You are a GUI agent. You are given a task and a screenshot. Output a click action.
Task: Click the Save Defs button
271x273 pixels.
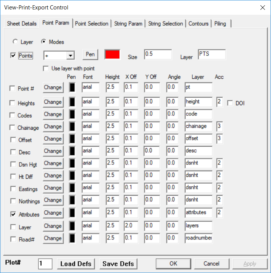click(118, 264)
